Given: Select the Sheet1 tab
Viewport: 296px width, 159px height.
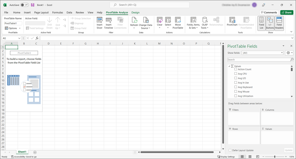Looking at the screenshot, I should (x=22, y=152).
